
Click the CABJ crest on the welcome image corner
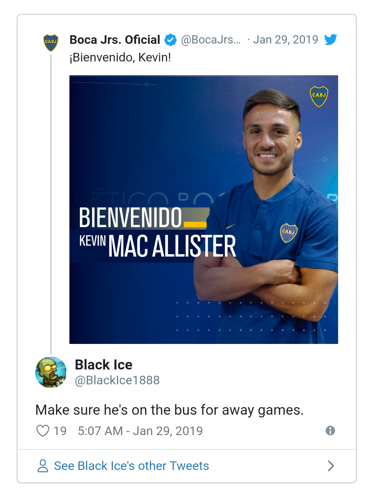coord(319,96)
